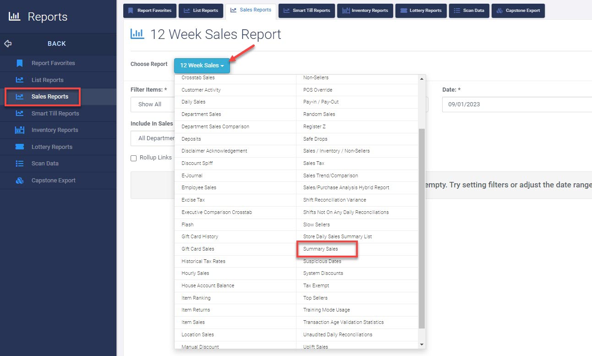Select Pay-in / Pay-Out report

tap(321, 102)
